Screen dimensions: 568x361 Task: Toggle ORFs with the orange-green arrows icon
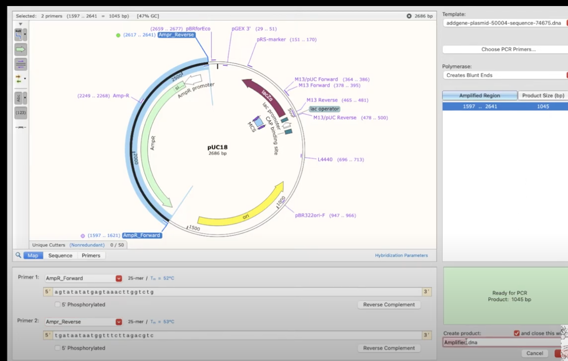pyautogui.click(x=18, y=78)
